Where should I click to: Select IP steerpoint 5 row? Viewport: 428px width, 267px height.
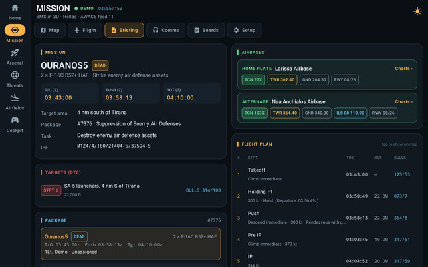tap(327, 260)
